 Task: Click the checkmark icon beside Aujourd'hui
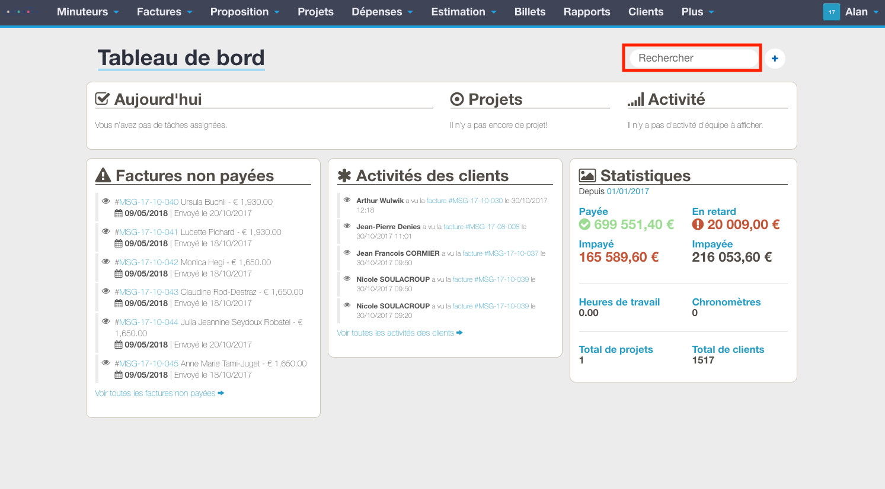click(x=103, y=99)
